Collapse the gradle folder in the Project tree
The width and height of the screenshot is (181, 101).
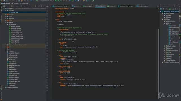tap(5, 23)
